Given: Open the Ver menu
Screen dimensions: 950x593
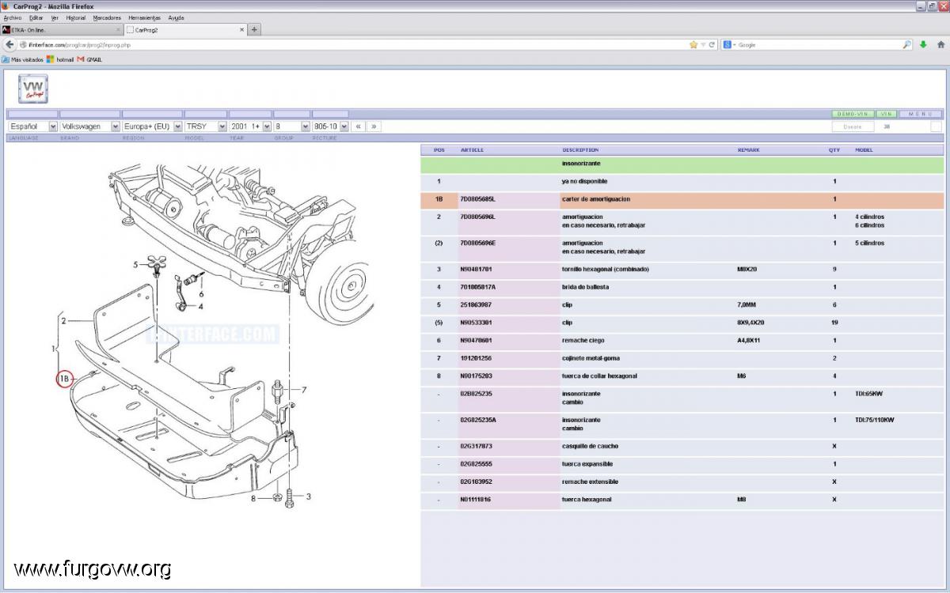Looking at the screenshot, I should click(x=55, y=17).
